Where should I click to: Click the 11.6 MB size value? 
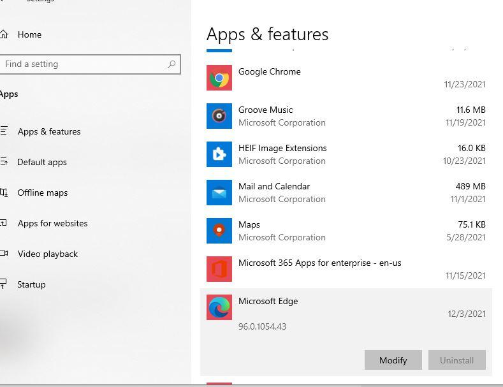(471, 110)
